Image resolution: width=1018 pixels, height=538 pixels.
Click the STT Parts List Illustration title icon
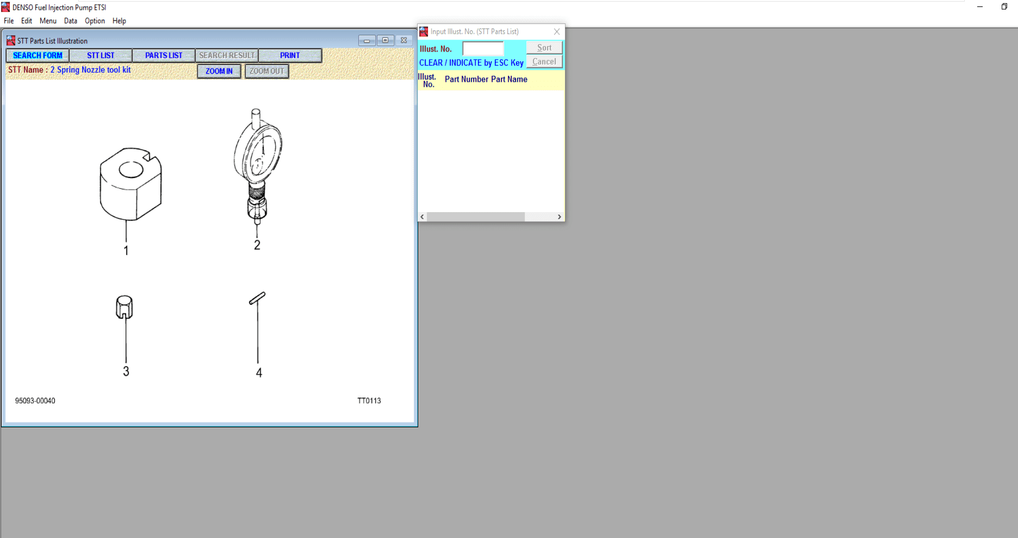(10, 41)
